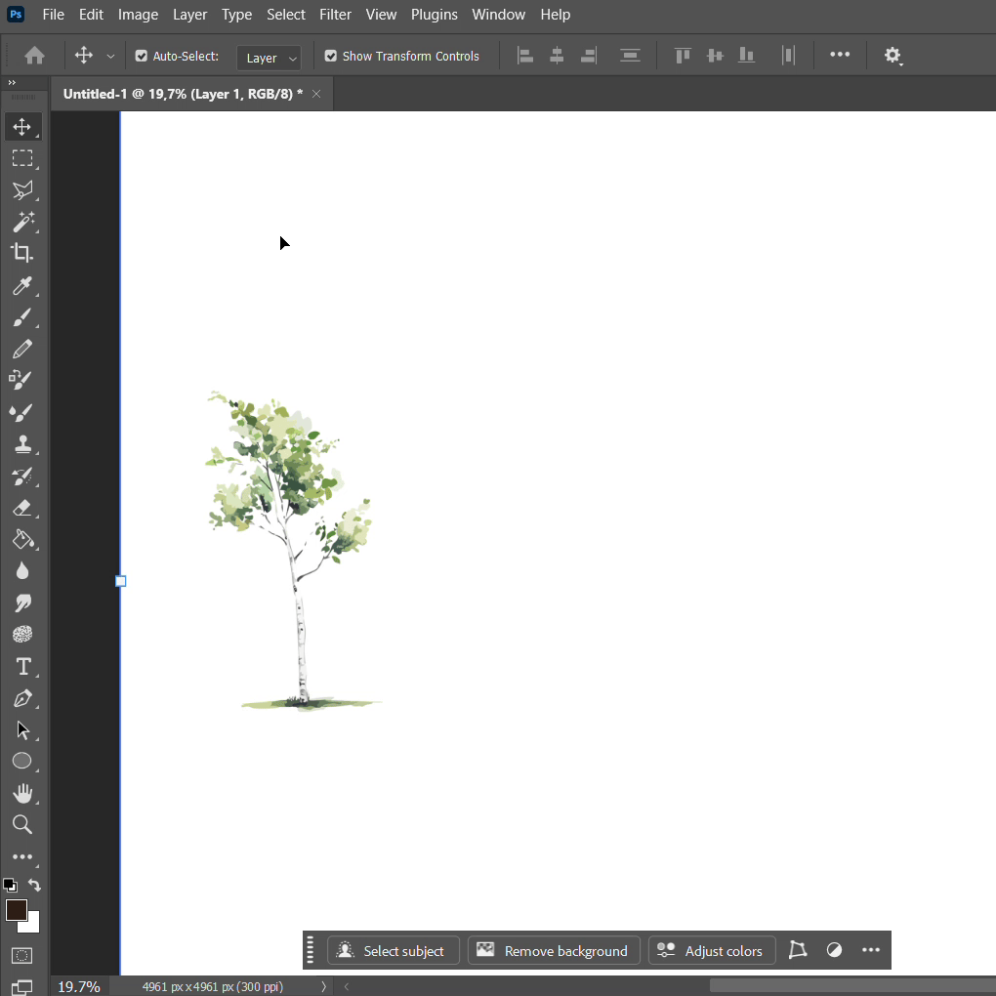This screenshot has width=996, height=996.
Task: Open the Filter menu
Action: point(335,15)
